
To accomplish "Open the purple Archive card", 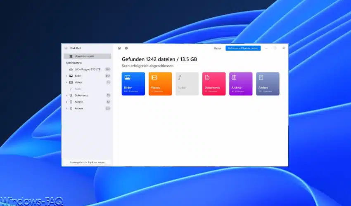I will click(241, 84).
